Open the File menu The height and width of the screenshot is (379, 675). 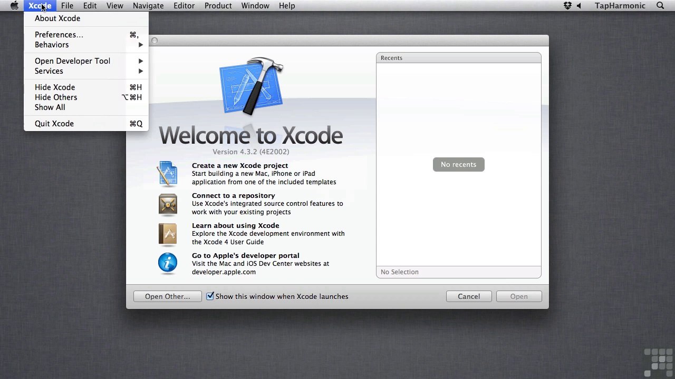click(x=67, y=6)
